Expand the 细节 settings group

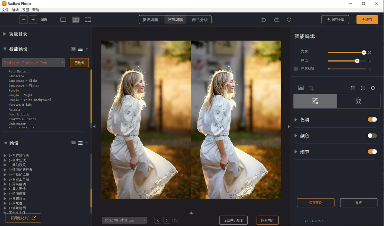(x=296, y=152)
